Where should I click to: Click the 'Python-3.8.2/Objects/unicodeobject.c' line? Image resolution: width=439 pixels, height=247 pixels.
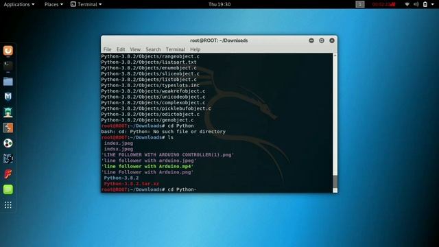153,97
